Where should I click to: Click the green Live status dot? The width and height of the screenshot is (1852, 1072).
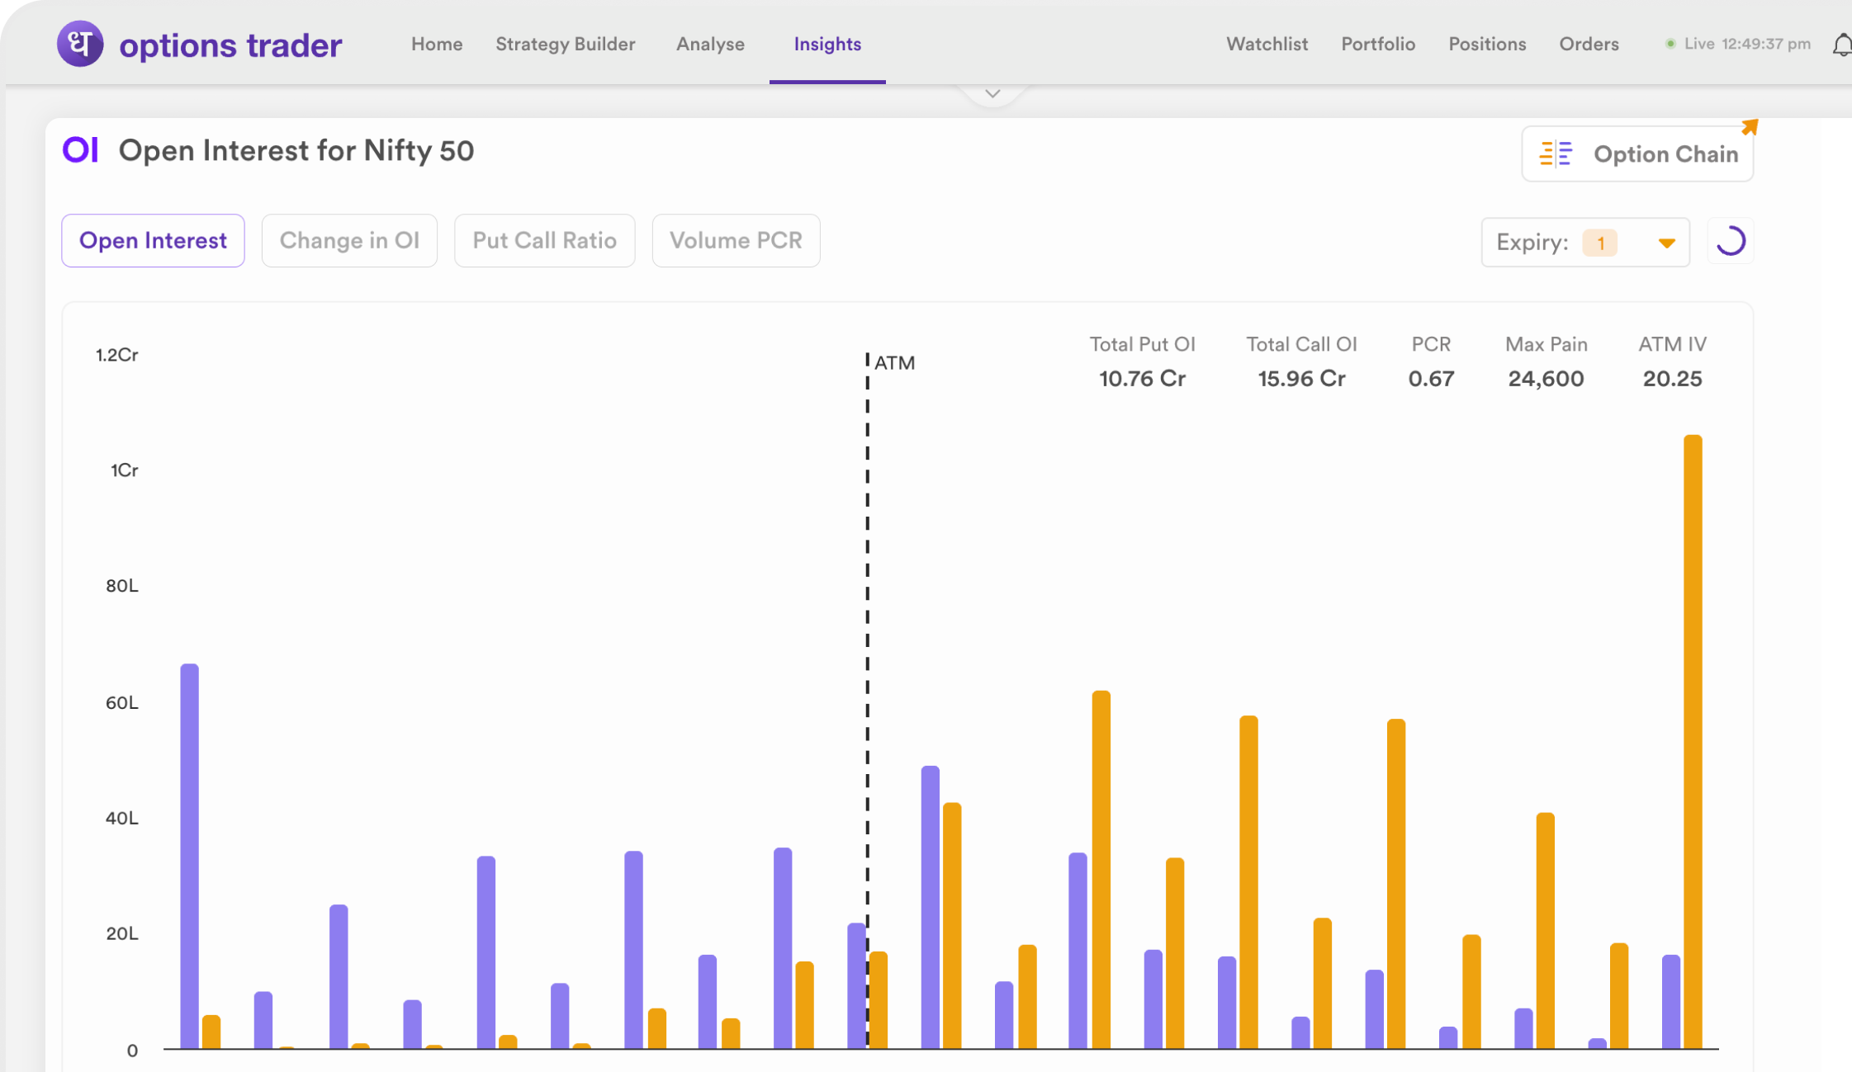click(x=1670, y=44)
